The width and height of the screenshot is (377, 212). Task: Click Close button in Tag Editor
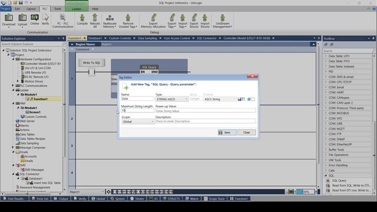click(x=246, y=132)
